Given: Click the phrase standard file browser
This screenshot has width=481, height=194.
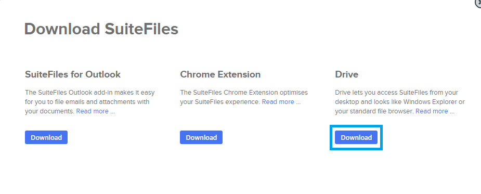Looking at the screenshot, I should point(382,111).
